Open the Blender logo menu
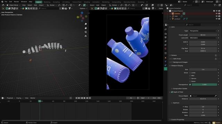The height and width of the screenshot is (124, 222). [2, 2]
